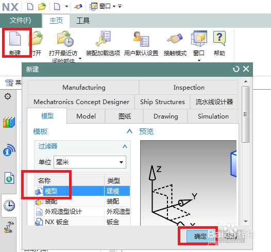Select the Simulation tab
Screen dimensions: 271x252
[x=213, y=116]
